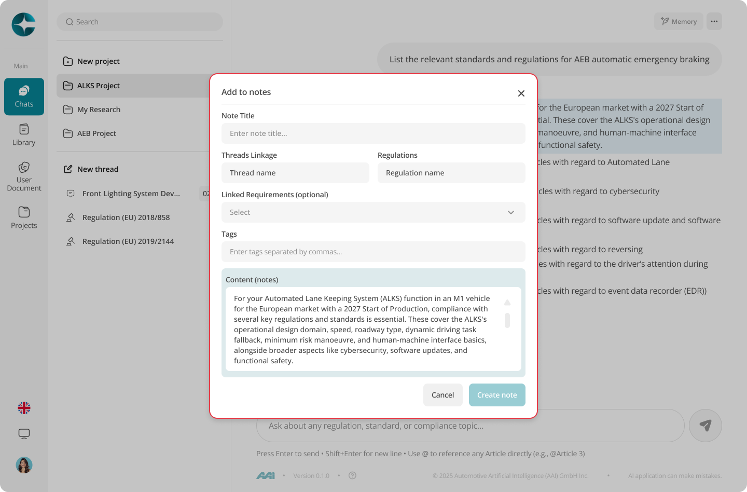Open the Library section

click(24, 135)
